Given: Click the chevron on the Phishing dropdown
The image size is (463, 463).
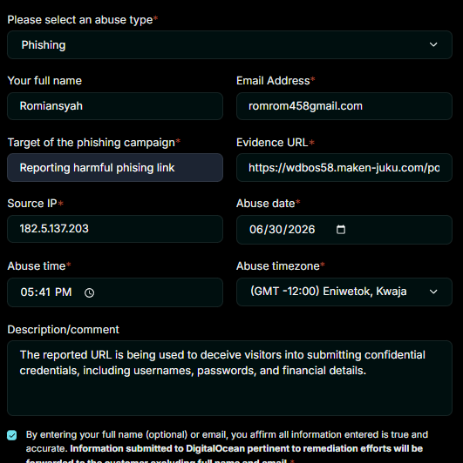Looking at the screenshot, I should (x=433, y=44).
